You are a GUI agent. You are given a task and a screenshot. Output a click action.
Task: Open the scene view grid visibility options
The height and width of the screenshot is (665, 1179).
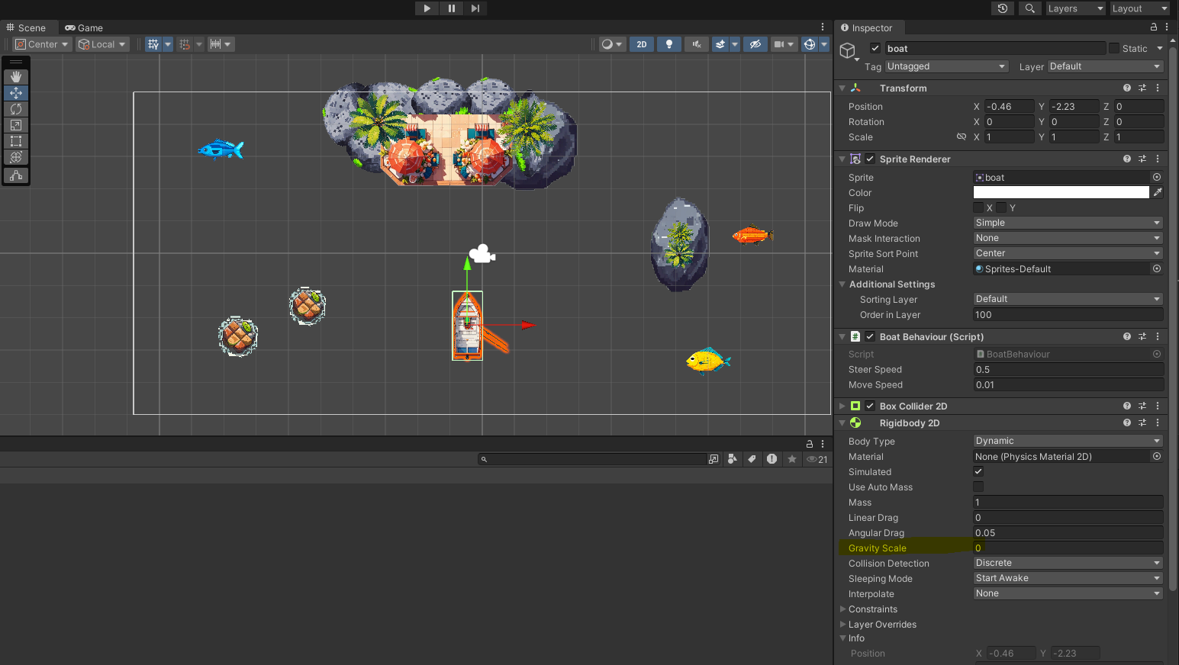[168, 43]
